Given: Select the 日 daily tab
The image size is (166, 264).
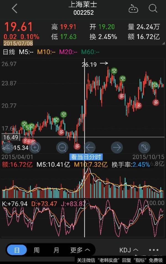Looking at the screenshot, I should 17,250.
